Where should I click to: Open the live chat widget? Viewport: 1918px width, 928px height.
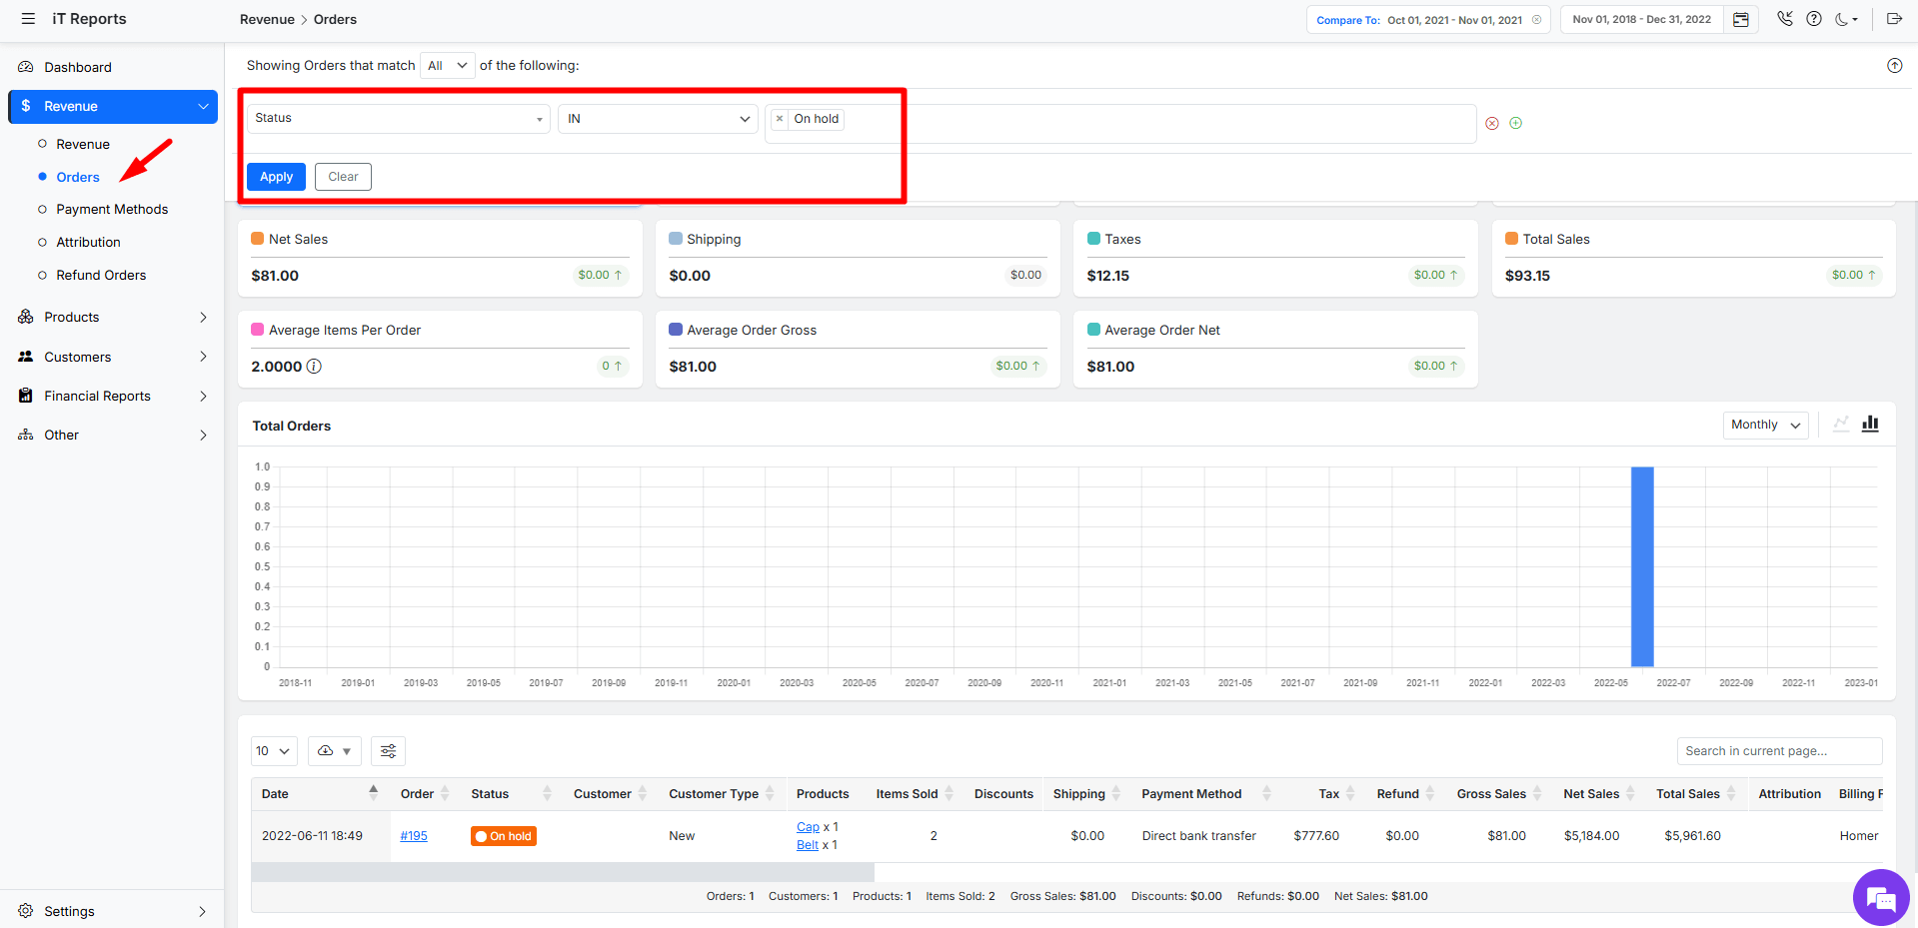coord(1880,898)
